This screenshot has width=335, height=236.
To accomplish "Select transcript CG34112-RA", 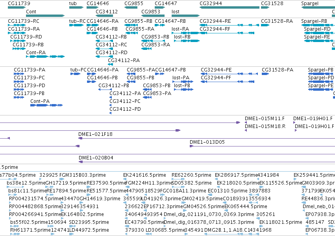I will point(124,60).
